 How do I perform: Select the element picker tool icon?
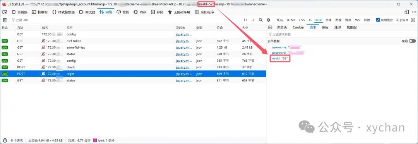(x=5, y=12)
